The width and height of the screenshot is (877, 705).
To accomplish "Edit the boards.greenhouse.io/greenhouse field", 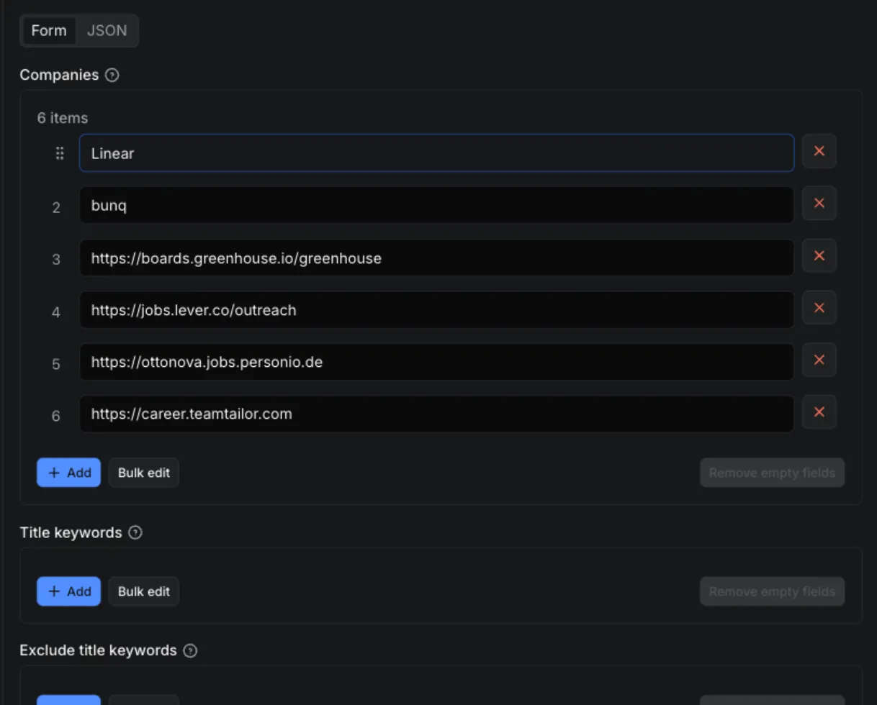I will click(436, 258).
